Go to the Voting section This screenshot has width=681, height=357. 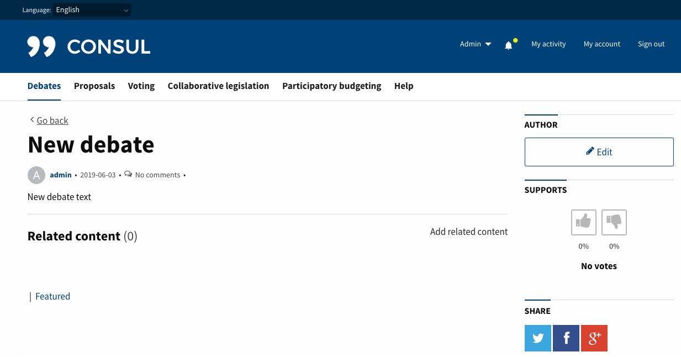coord(141,86)
